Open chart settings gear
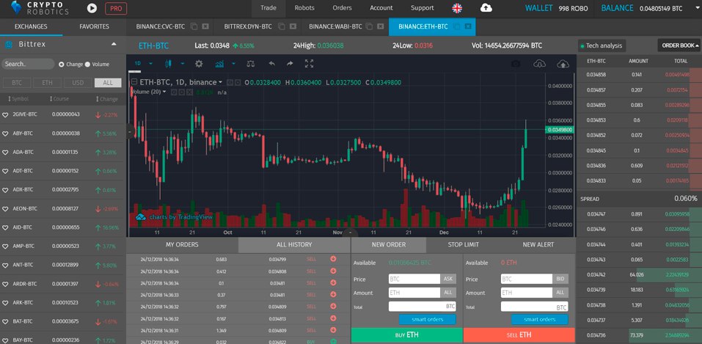 pos(199,64)
